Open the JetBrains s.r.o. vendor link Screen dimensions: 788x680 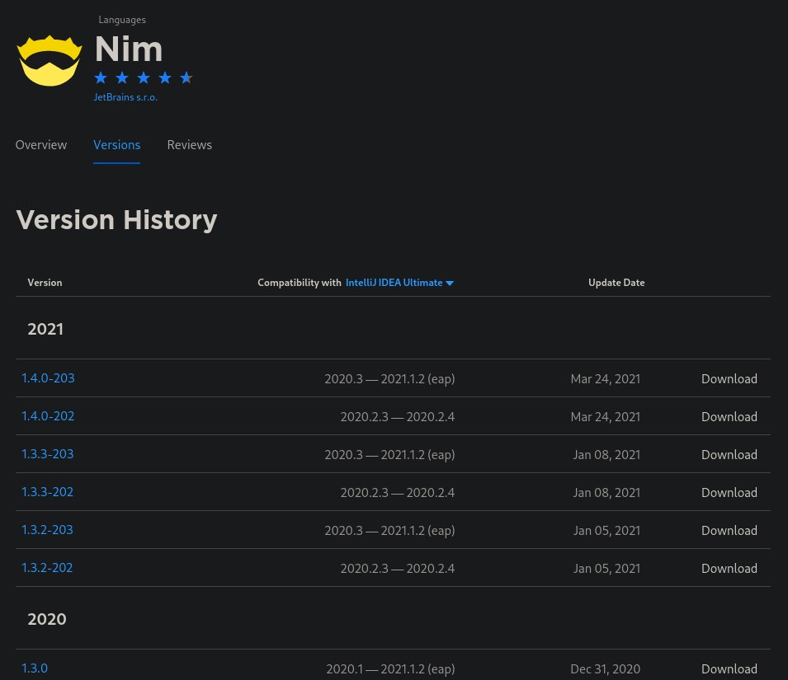point(125,97)
